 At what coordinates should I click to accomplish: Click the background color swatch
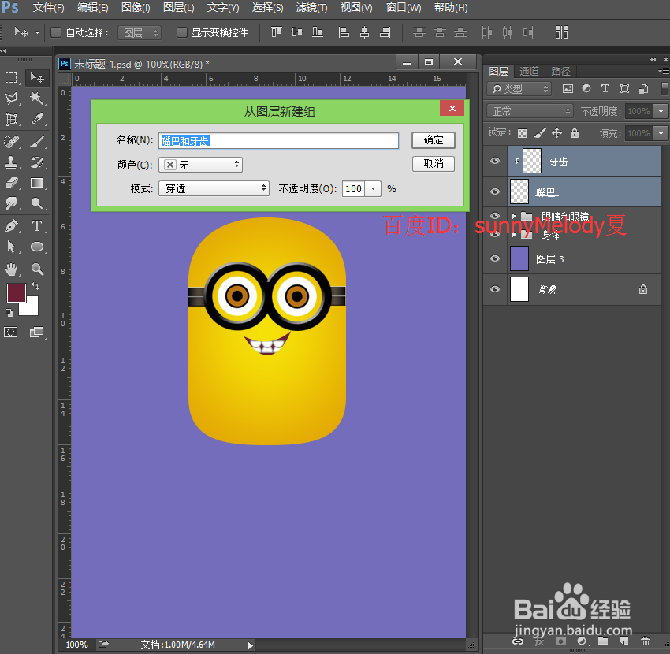(32, 308)
